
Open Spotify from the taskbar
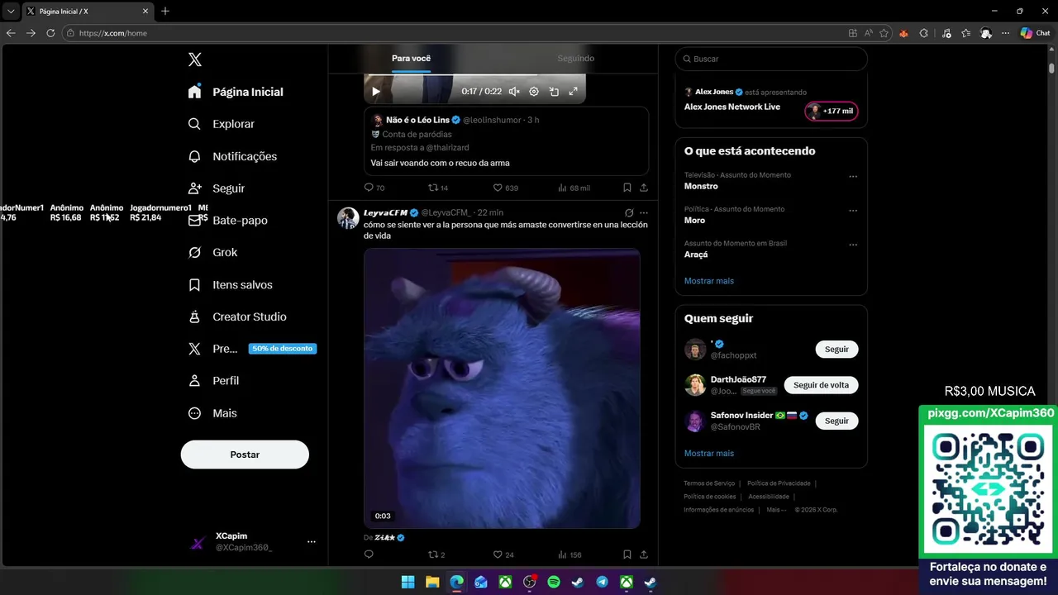pos(554,582)
